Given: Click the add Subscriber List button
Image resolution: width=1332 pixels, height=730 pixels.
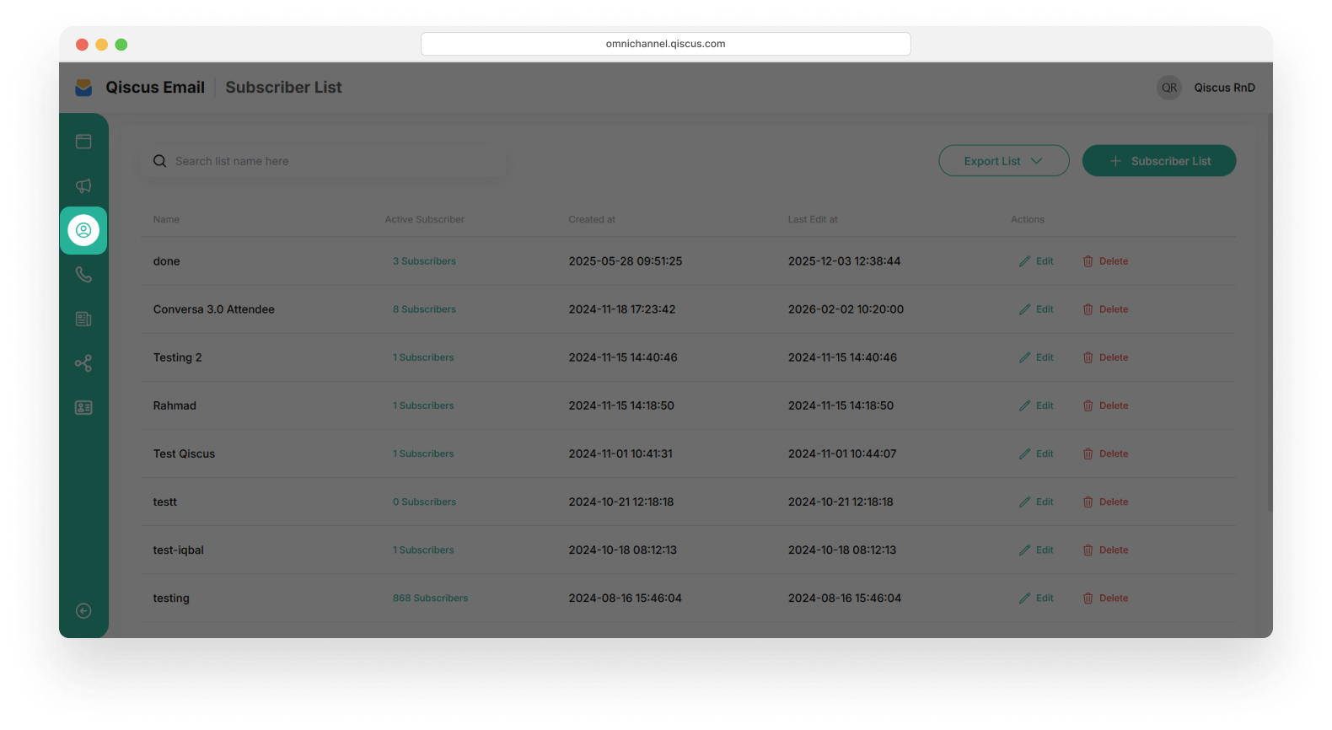Looking at the screenshot, I should pyautogui.click(x=1158, y=161).
